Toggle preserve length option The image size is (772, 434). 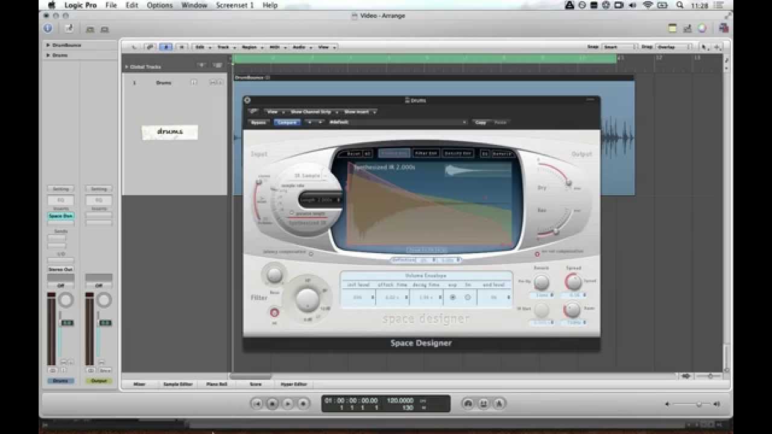292,213
